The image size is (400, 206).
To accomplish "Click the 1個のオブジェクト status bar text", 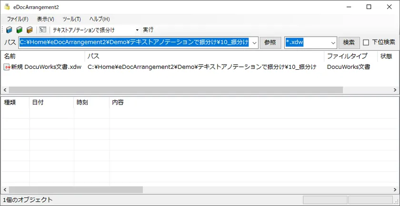I will [x=28, y=200].
